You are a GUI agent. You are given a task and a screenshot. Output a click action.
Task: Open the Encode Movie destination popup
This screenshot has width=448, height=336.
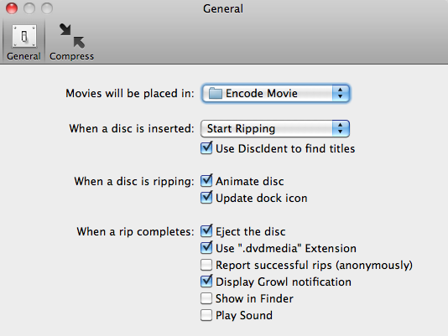click(275, 93)
